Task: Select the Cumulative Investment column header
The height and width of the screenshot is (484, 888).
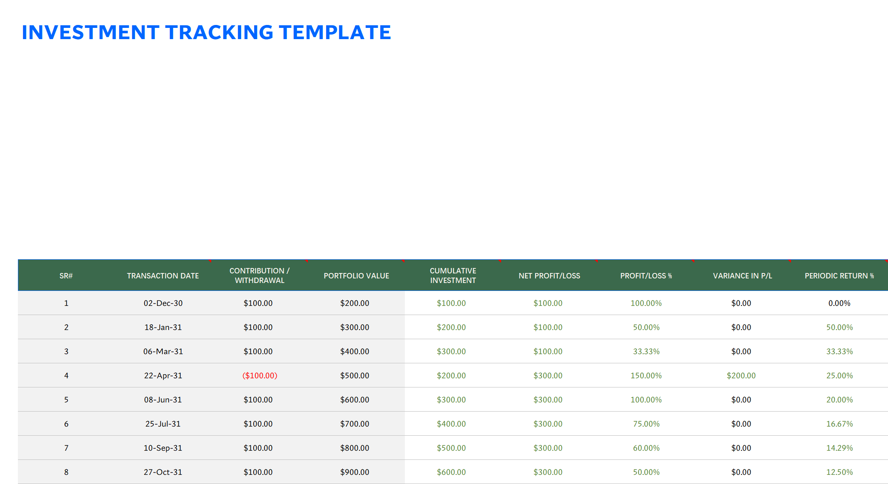Action: [x=453, y=276]
